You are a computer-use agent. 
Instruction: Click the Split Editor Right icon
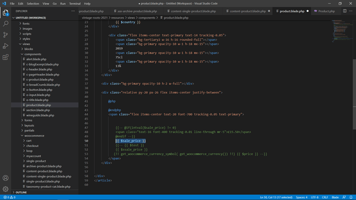click(x=345, y=11)
